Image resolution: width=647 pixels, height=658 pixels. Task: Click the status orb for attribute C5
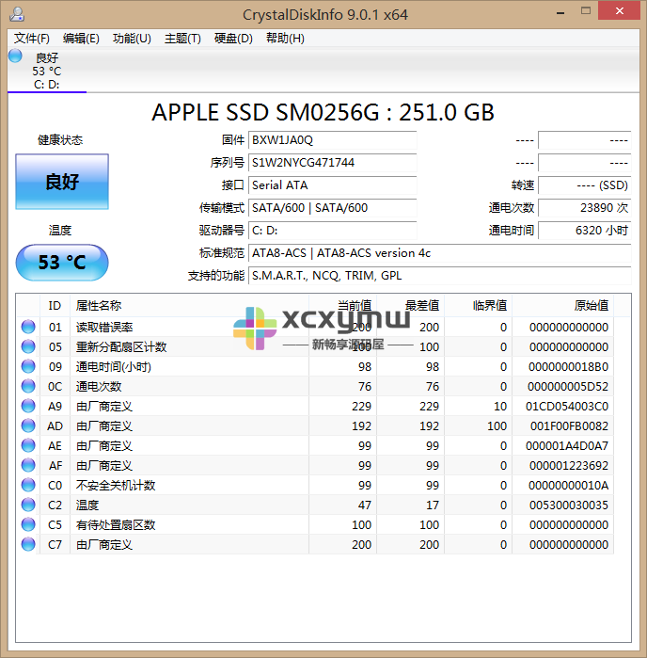28,524
